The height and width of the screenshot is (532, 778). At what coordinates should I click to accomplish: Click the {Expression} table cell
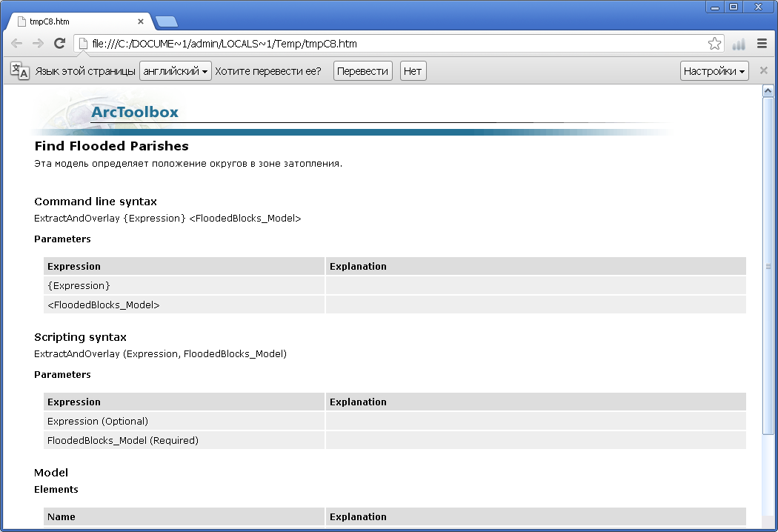coord(184,286)
